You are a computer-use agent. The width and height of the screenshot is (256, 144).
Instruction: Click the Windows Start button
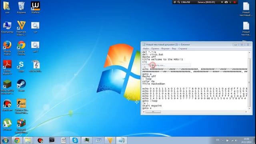tap(6, 140)
